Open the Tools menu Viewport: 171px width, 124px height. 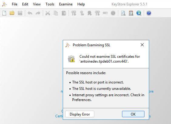pos(50,4)
